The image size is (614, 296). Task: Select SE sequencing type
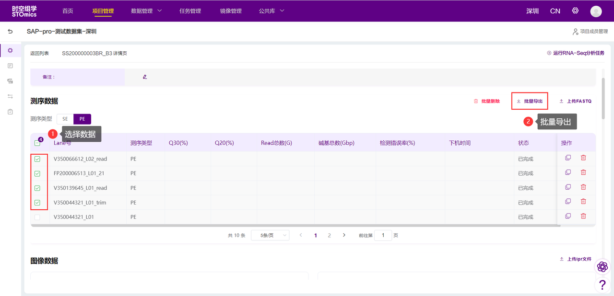[65, 119]
